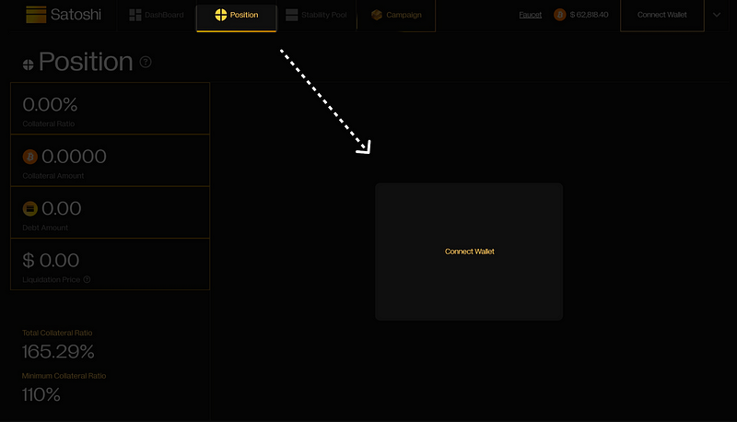The width and height of the screenshot is (737, 422).
Task: Open the DashBoard tab
Action: (157, 15)
